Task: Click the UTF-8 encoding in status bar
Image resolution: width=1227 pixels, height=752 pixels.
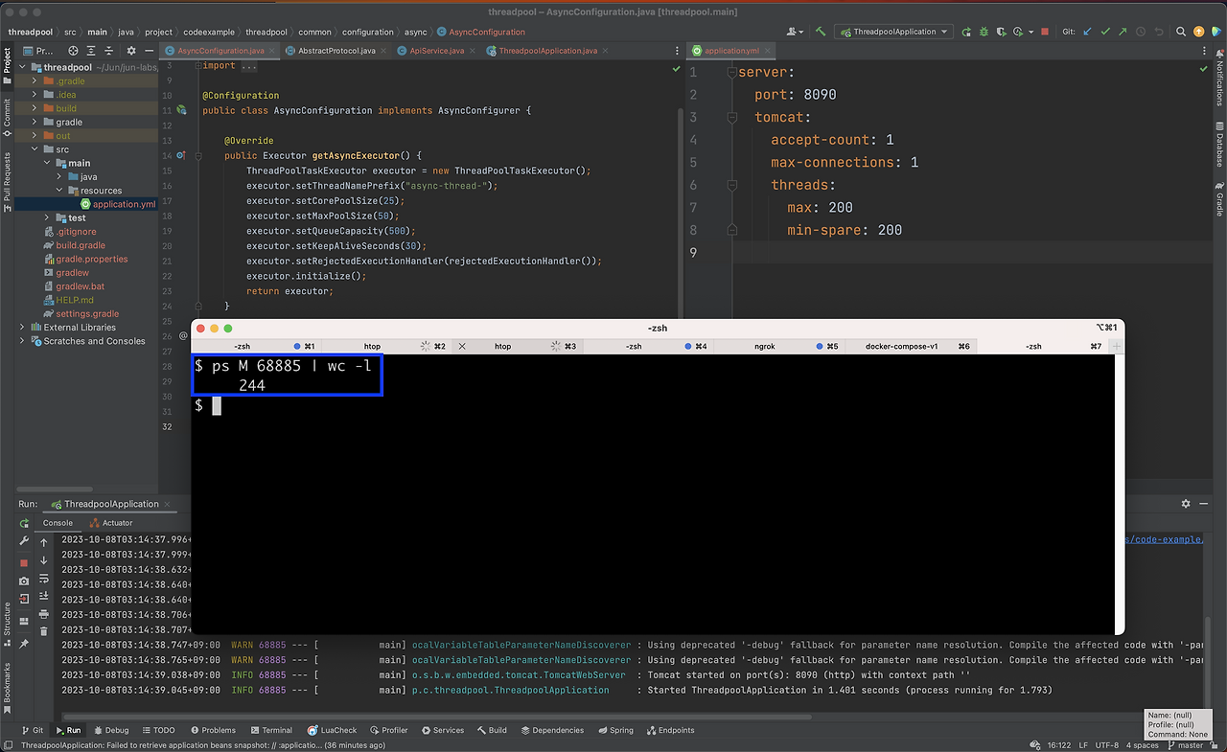Action: coord(1106,745)
